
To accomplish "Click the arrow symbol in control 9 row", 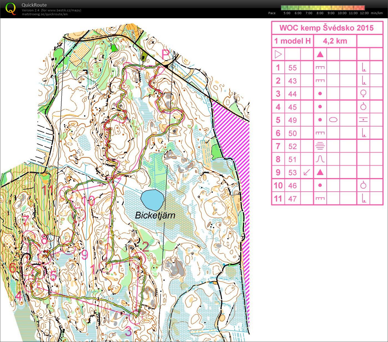I will (307, 172).
